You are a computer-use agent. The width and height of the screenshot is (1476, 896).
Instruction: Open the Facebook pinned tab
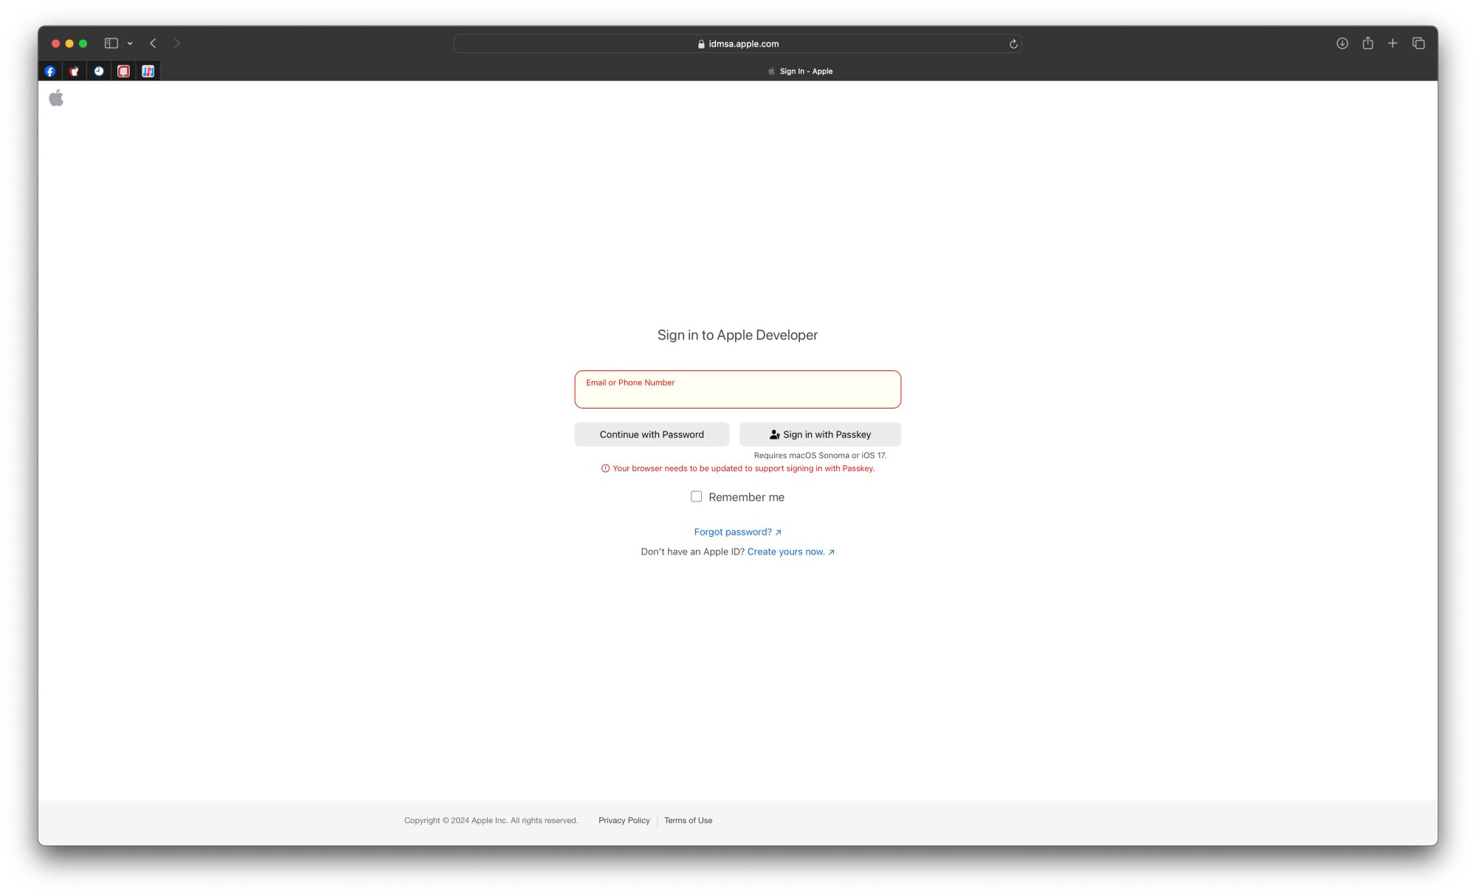(50, 72)
